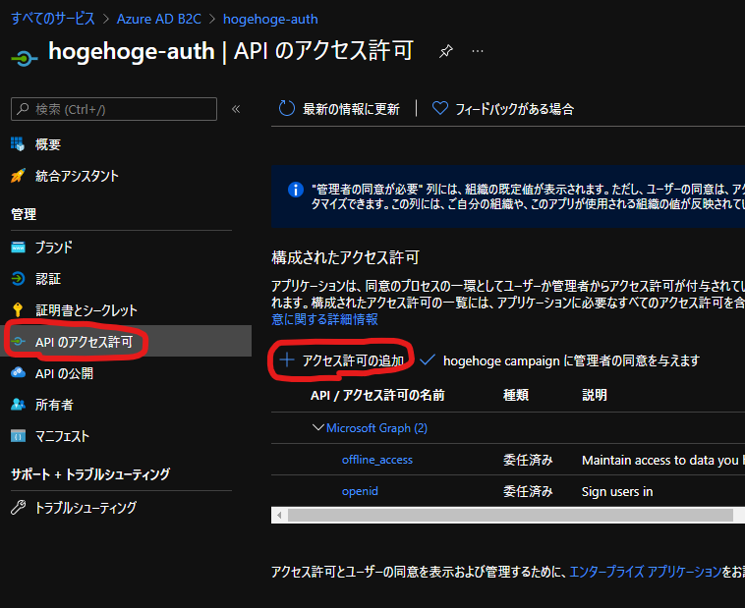Image resolution: width=745 pixels, height=608 pixels.
Task: Click the cloud icon for API の公開
Action: [18, 372]
